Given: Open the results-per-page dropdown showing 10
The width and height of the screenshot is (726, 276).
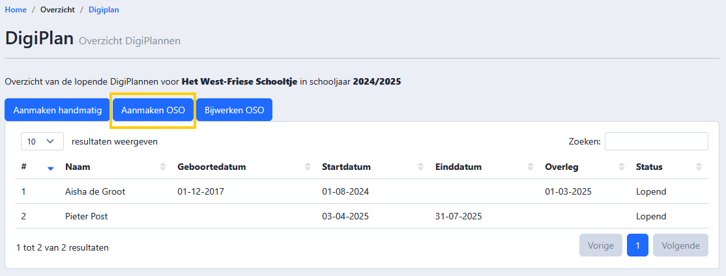Looking at the screenshot, I should coord(42,141).
